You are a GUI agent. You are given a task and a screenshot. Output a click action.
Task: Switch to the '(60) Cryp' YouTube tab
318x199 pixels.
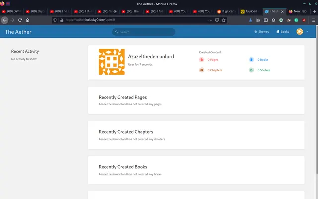click(35, 11)
